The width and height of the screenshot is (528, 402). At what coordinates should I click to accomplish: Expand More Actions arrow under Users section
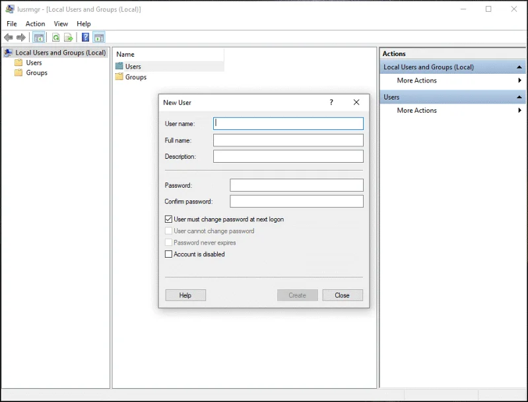coord(519,111)
